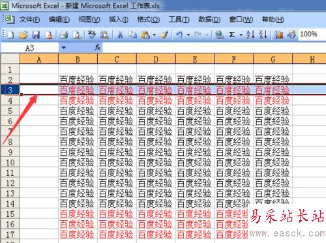Click cell D9 containing 百度经验

[156, 152]
